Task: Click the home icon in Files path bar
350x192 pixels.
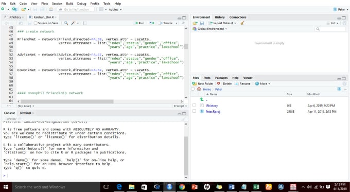Action: [x=199, y=89]
